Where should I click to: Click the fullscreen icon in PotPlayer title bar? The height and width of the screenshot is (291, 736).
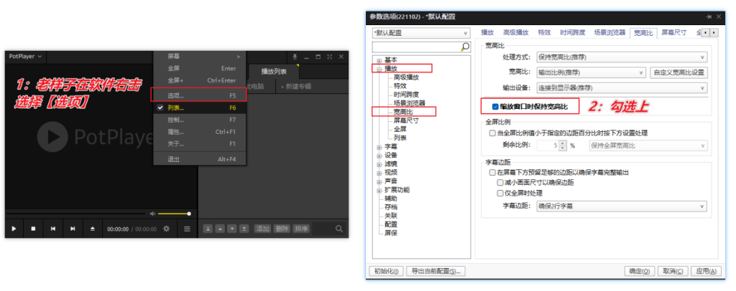(x=329, y=57)
